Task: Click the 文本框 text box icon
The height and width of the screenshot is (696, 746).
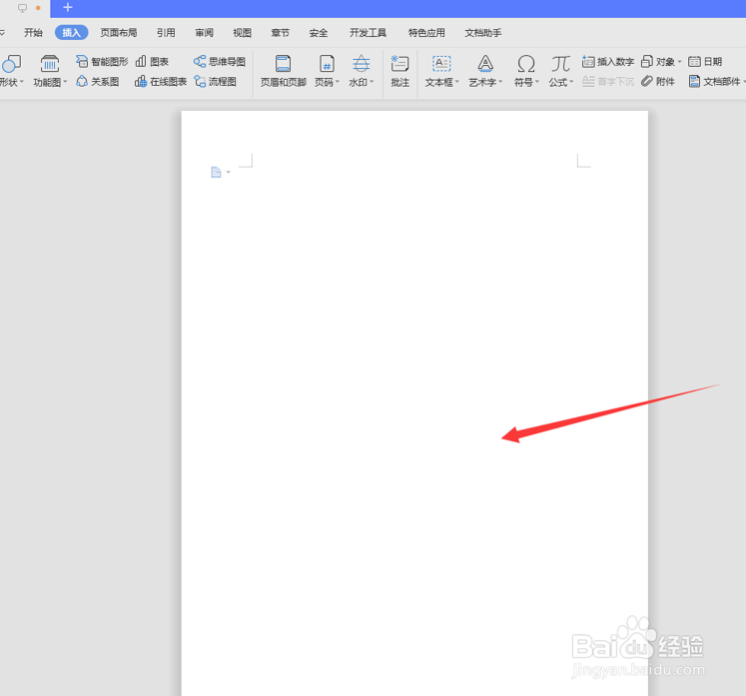Action: click(x=441, y=64)
